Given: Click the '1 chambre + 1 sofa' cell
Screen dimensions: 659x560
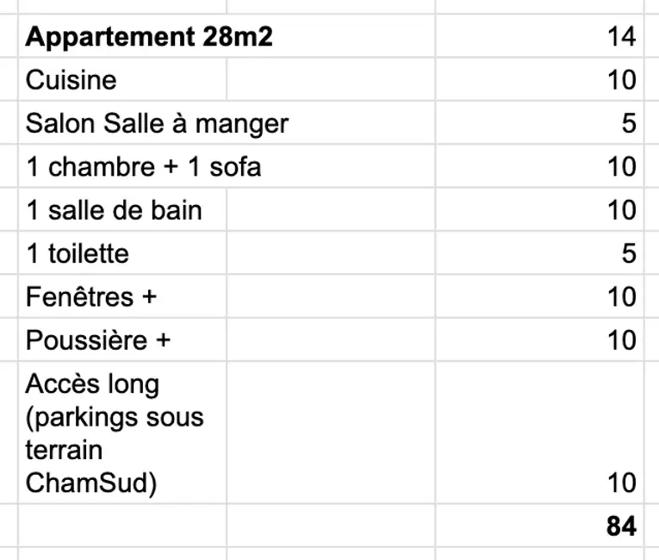Looking at the screenshot, I should point(143,166).
